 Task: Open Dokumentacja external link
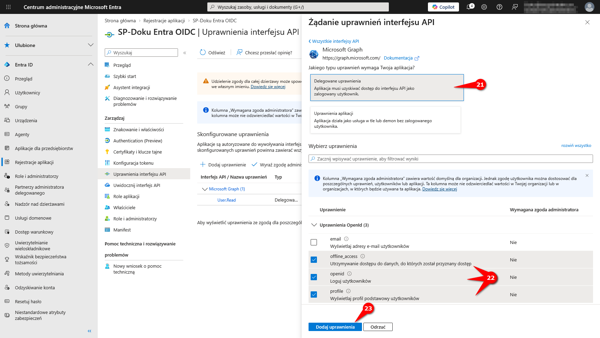[x=401, y=58]
